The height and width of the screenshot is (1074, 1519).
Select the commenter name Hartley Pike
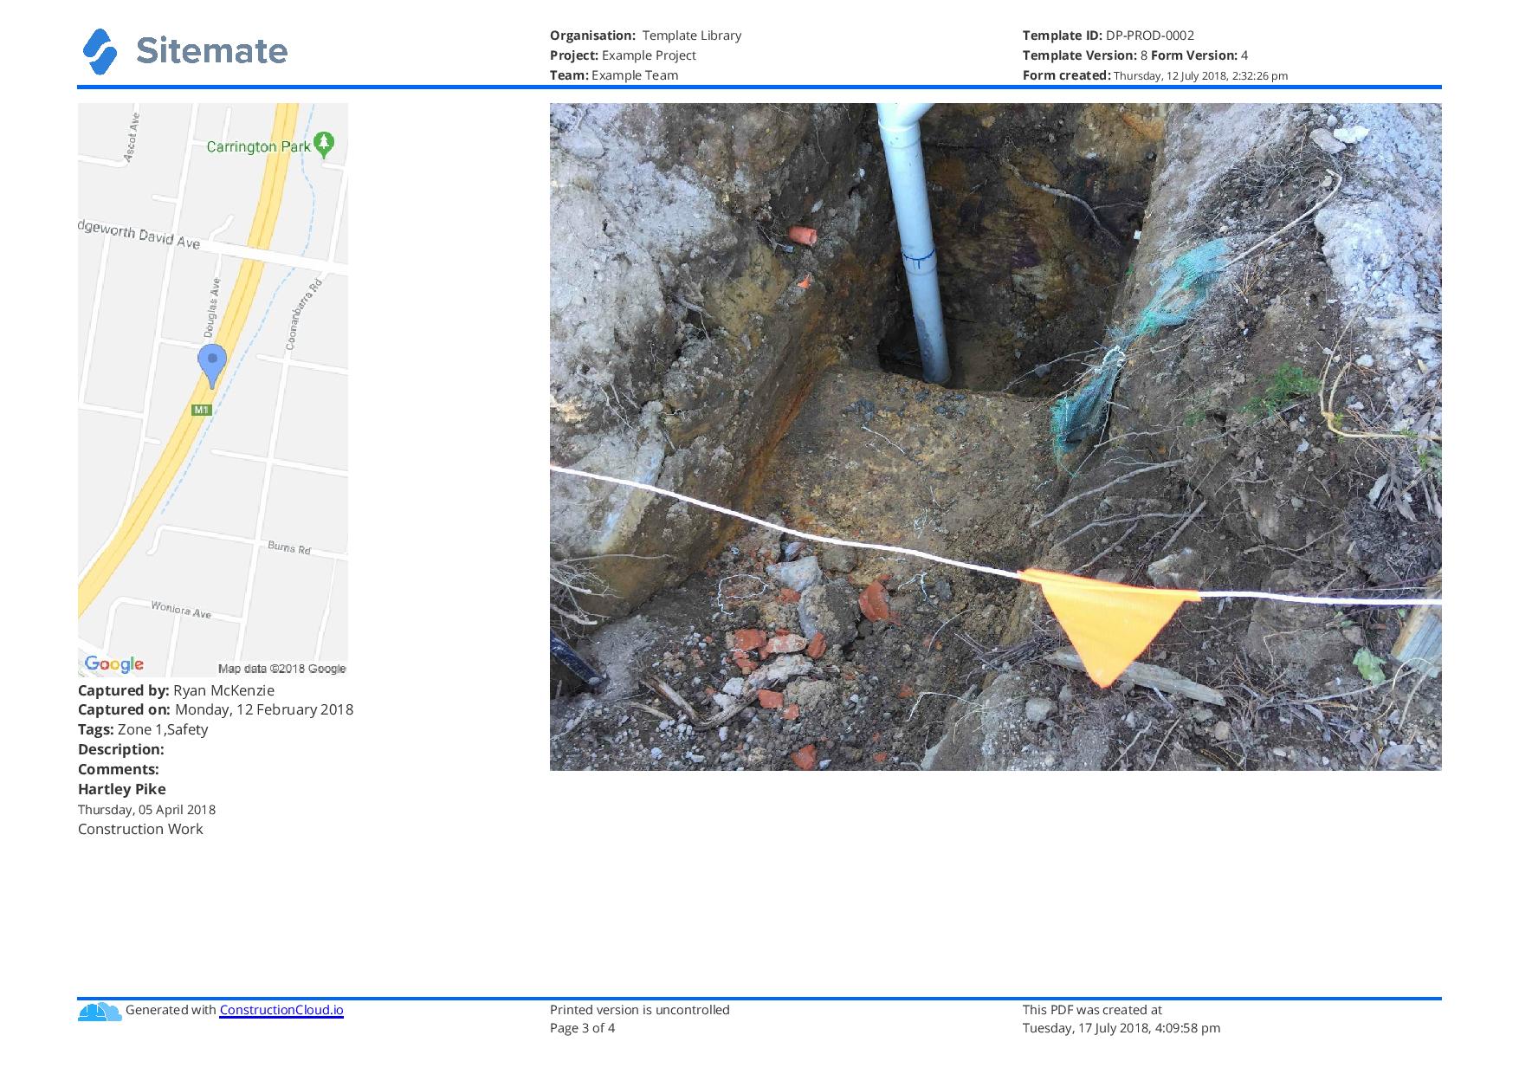pyautogui.click(x=122, y=789)
